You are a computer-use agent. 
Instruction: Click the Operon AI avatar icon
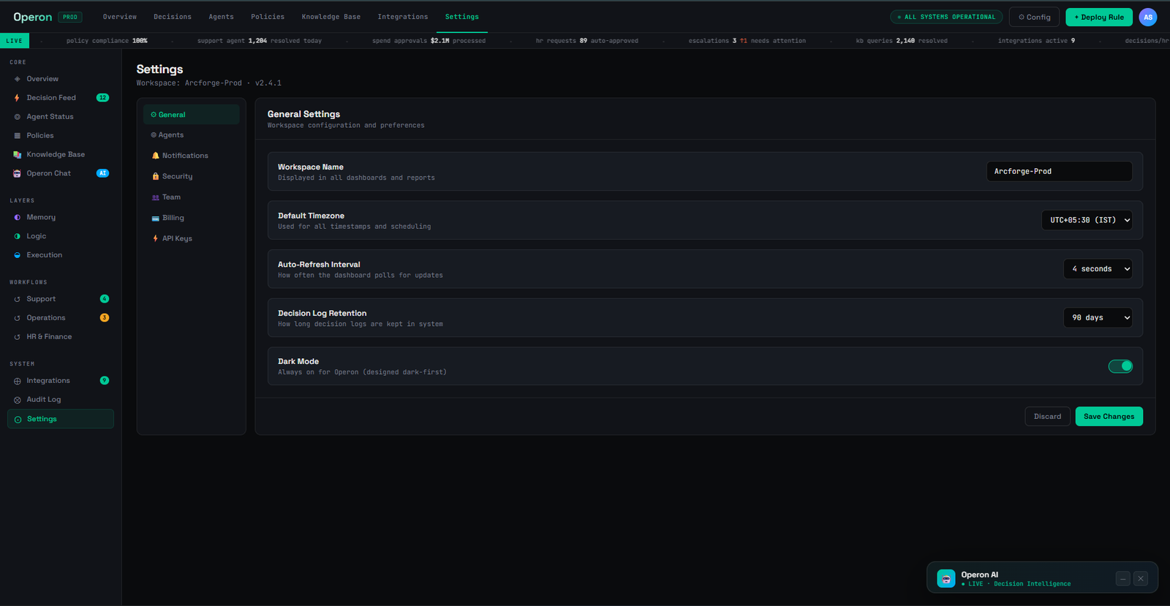946,578
